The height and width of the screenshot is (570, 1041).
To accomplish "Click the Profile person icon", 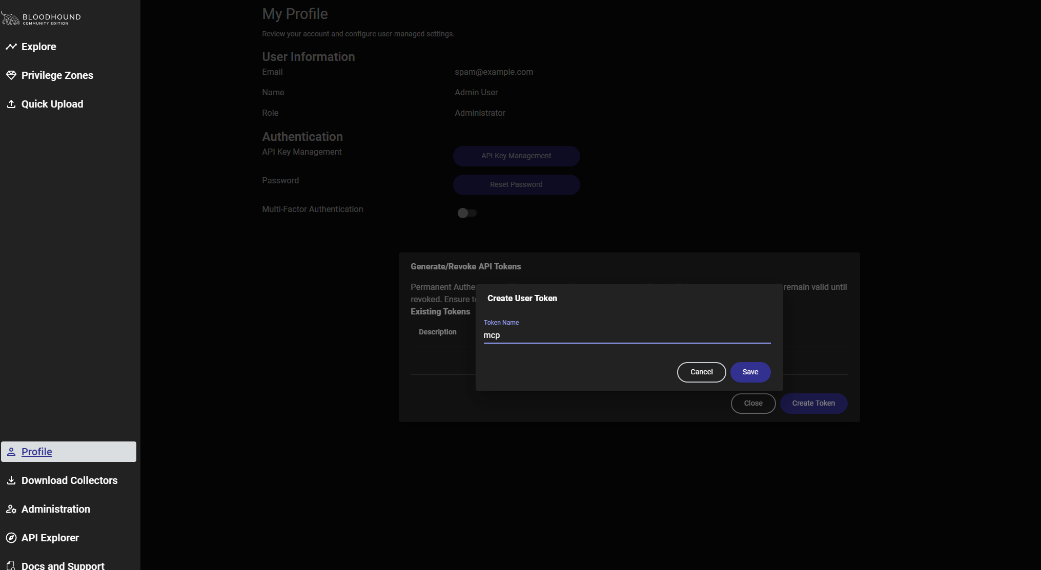I will click(x=11, y=452).
